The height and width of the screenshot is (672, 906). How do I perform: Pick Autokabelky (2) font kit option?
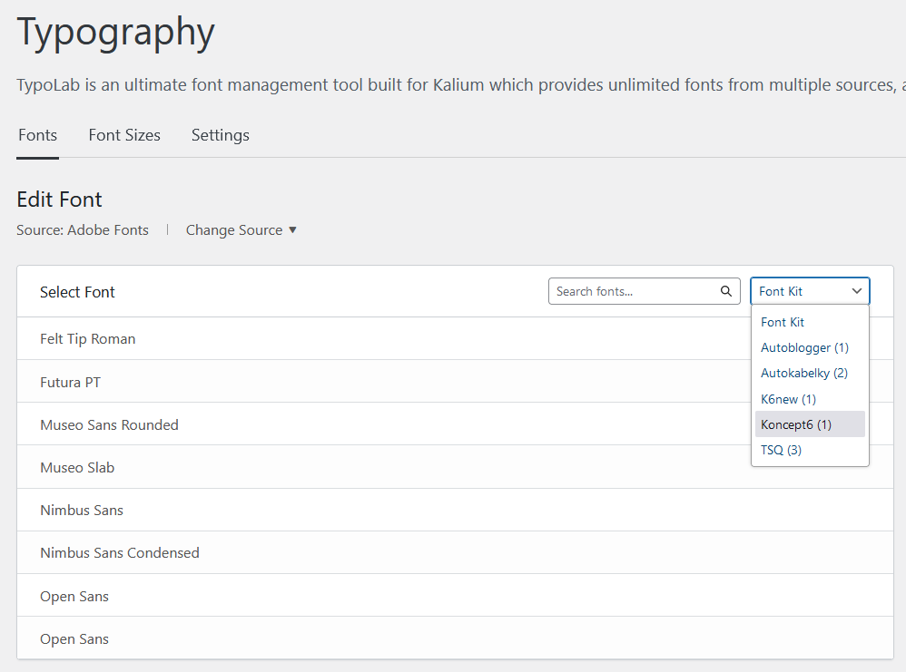pos(804,373)
